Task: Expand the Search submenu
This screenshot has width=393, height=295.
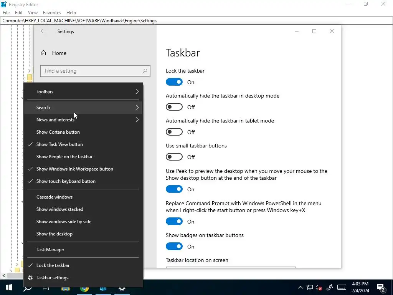Action: 83,108
